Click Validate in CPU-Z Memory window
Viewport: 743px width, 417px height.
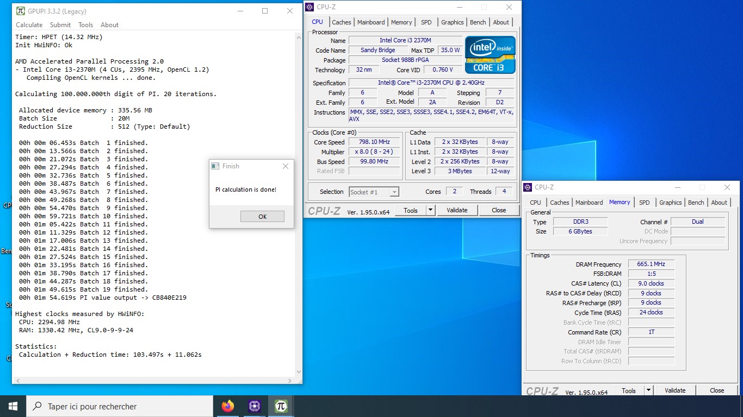click(x=675, y=390)
